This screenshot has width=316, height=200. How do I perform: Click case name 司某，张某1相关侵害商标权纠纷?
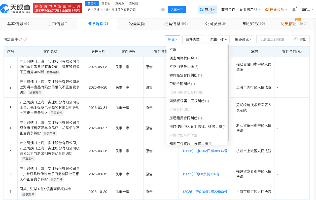(x=45, y=189)
